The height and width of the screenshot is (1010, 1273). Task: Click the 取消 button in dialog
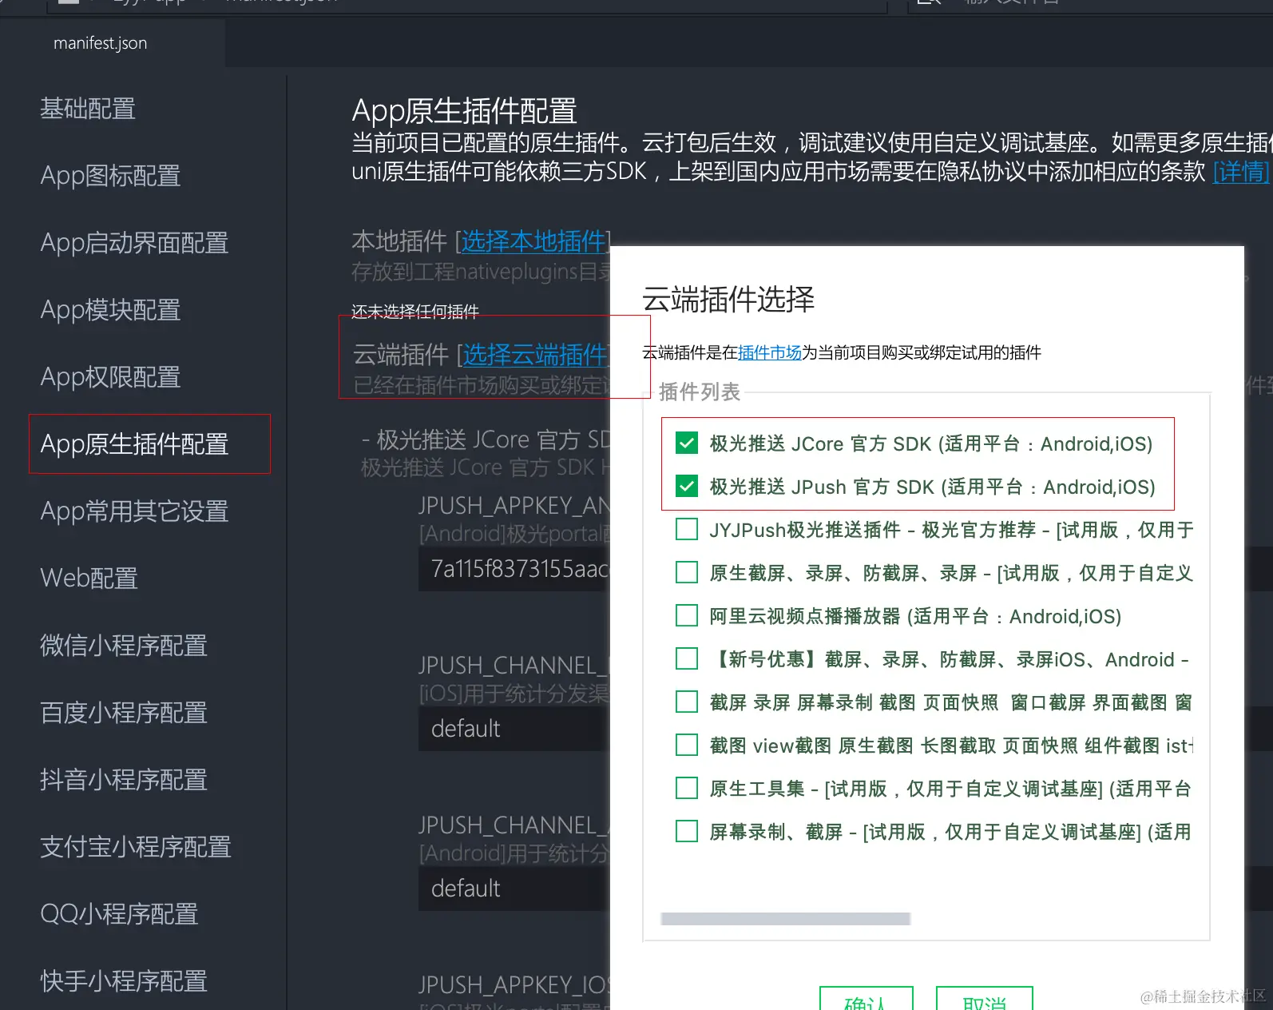pos(985,999)
